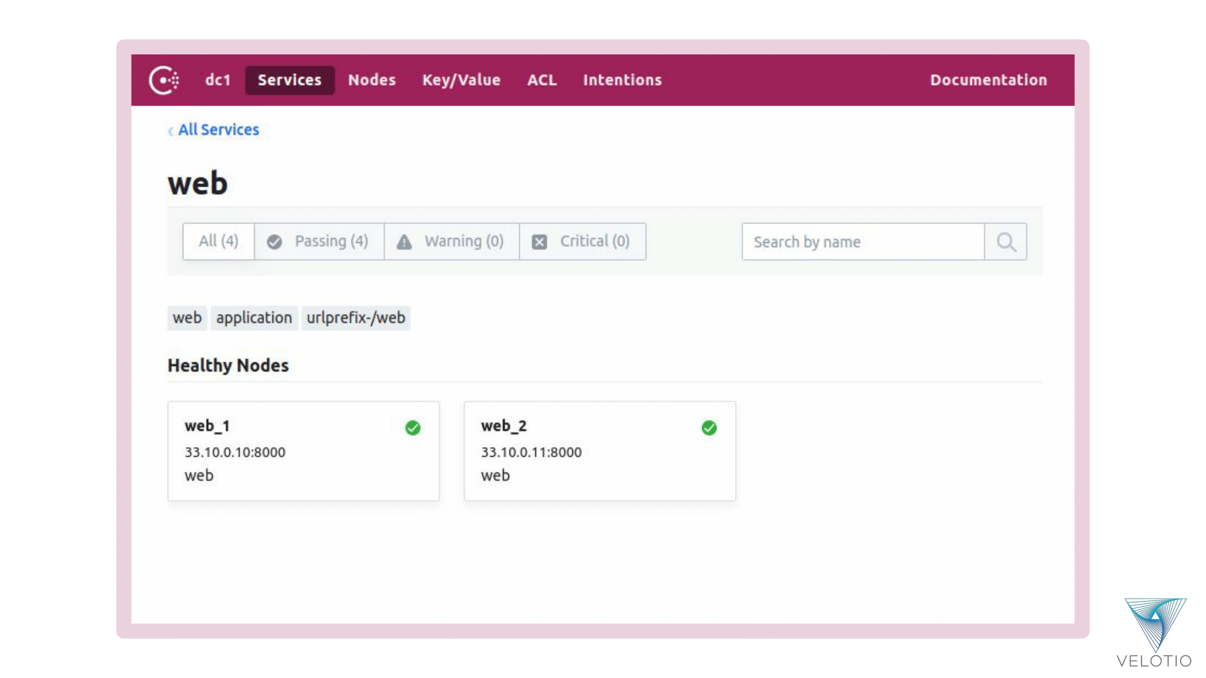The height and width of the screenshot is (678, 1206).
Task: Click the Passing status checkmark icon
Action: pos(273,241)
